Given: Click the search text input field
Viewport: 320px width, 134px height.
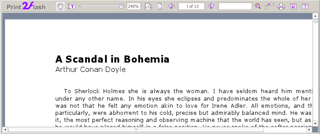Looking at the screenshot, I should click(x=235, y=6).
